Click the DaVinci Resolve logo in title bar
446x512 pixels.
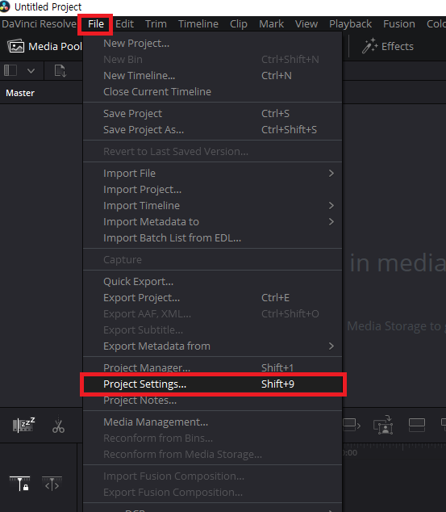tap(5, 6)
